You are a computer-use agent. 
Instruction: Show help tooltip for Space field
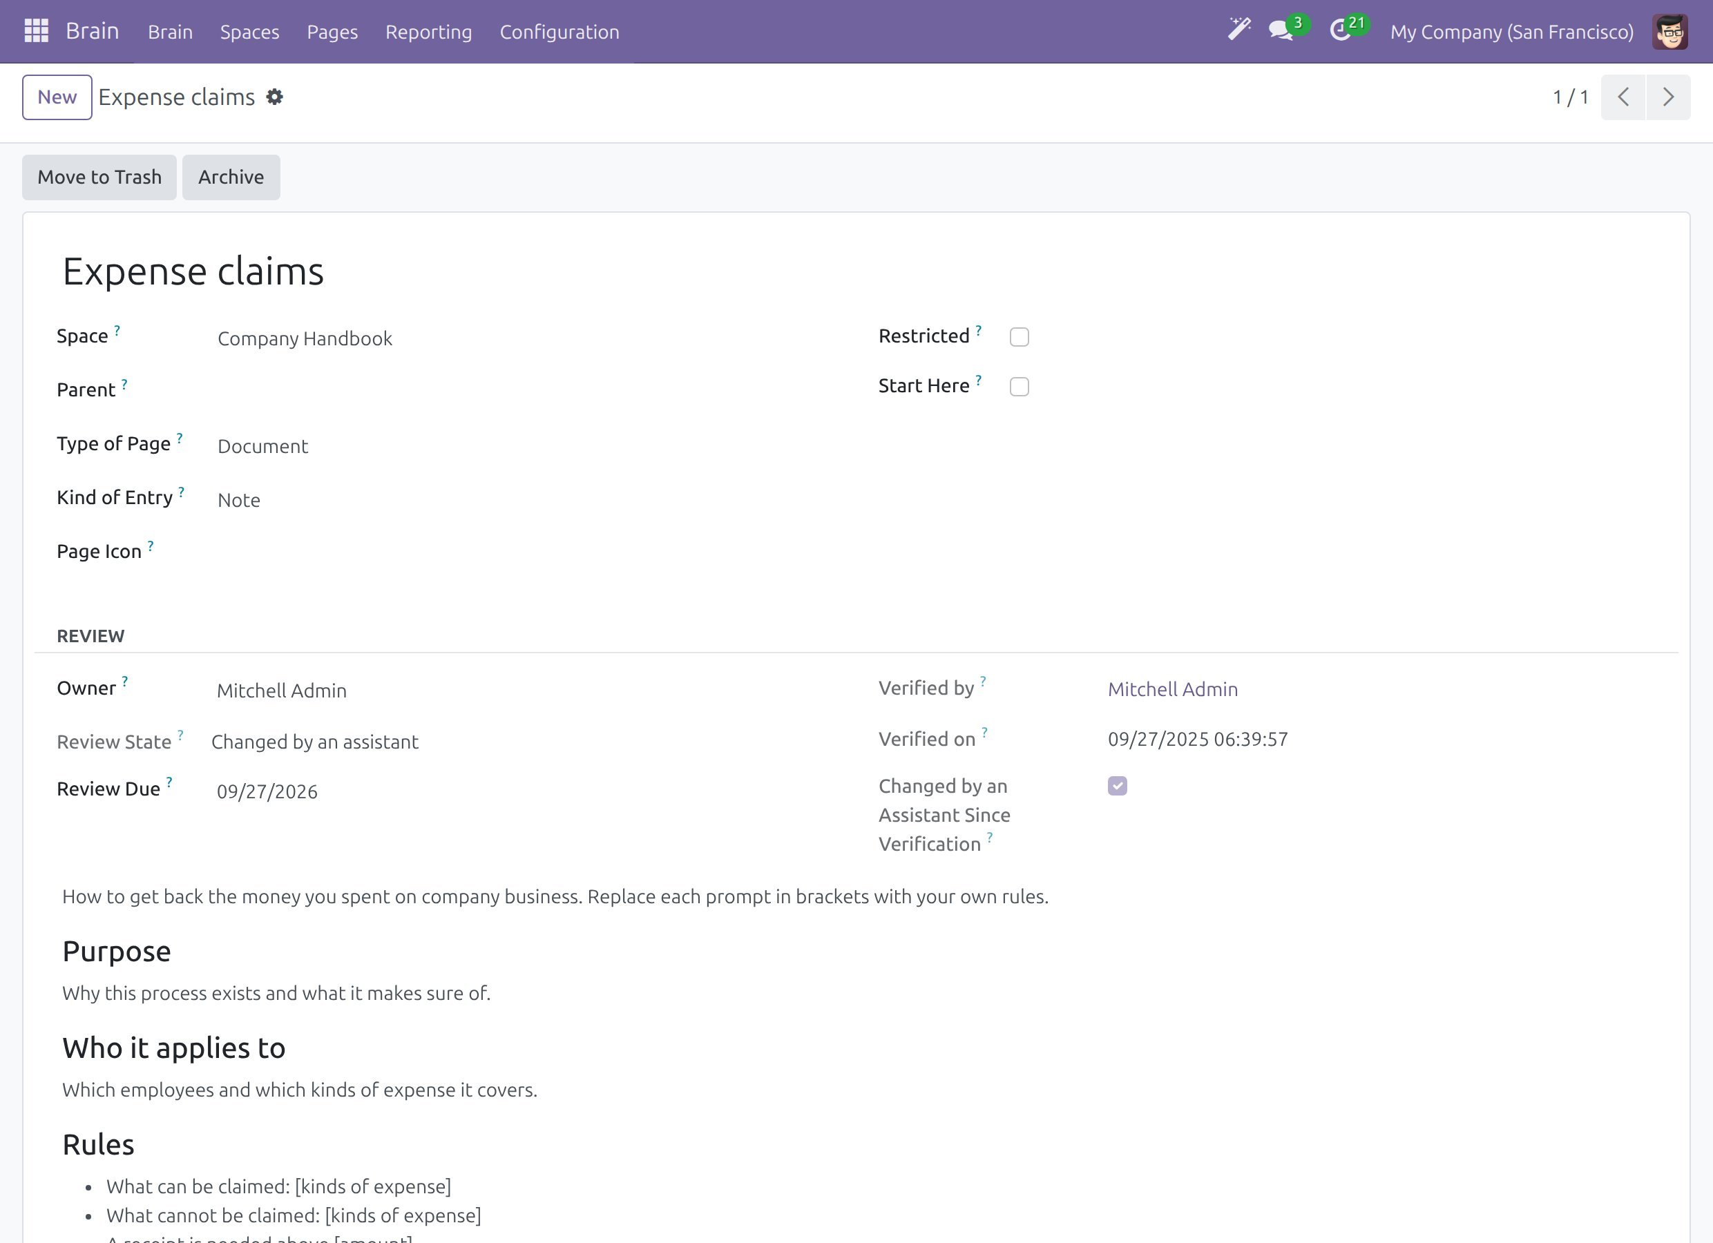click(117, 330)
